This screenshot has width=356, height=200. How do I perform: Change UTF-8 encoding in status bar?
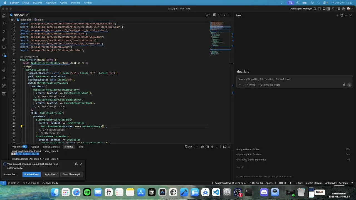(x=282, y=183)
